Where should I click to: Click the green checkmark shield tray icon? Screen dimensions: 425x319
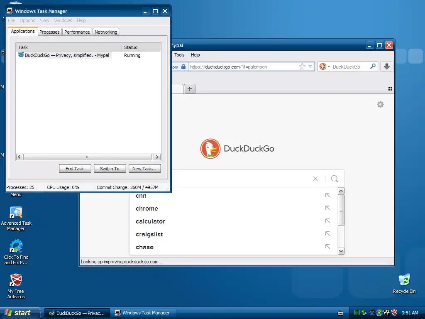pos(379,313)
